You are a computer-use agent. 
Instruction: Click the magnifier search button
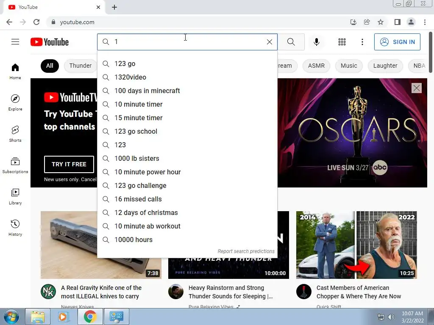point(291,42)
